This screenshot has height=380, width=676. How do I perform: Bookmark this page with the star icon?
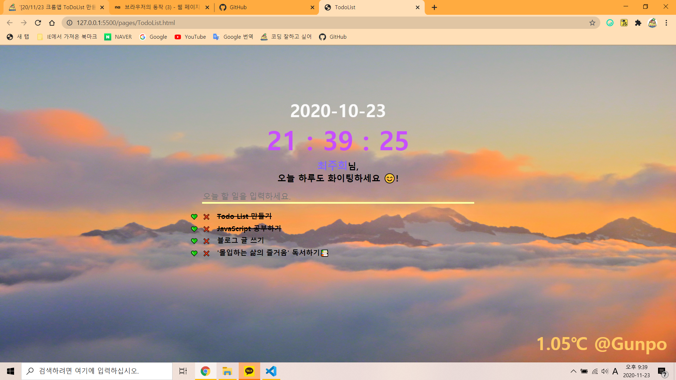coord(592,23)
